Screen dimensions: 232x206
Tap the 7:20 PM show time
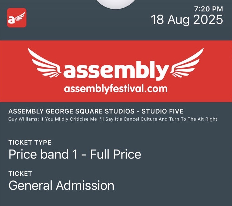(x=209, y=9)
